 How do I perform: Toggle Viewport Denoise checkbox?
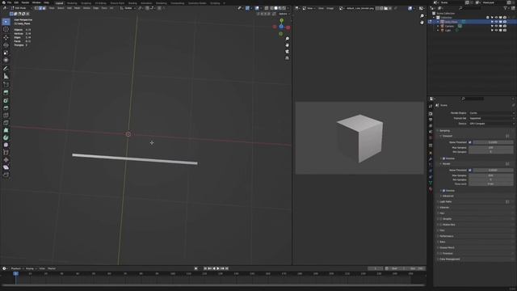(443, 158)
